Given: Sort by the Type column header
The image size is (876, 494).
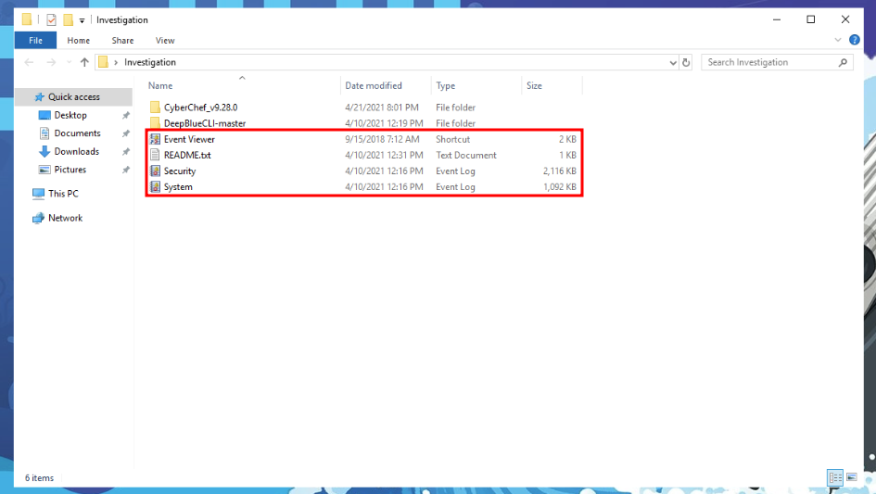Looking at the screenshot, I should 445,85.
